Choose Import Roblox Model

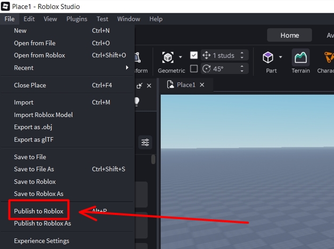pos(67,115)
